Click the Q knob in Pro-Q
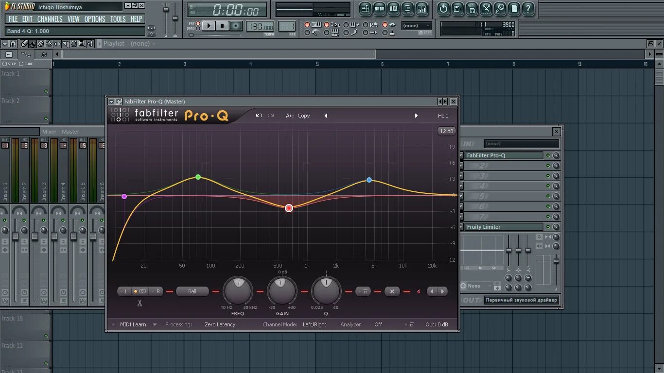664x373 pixels. click(x=326, y=290)
